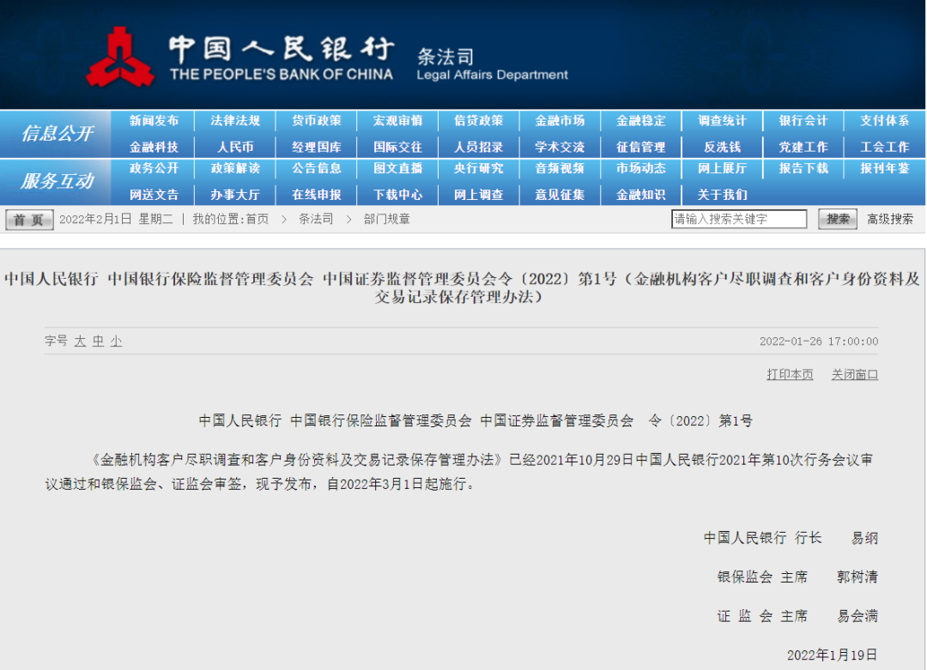Click the 搜索 search button
Screen dimensions: 927x670
[x=835, y=218]
